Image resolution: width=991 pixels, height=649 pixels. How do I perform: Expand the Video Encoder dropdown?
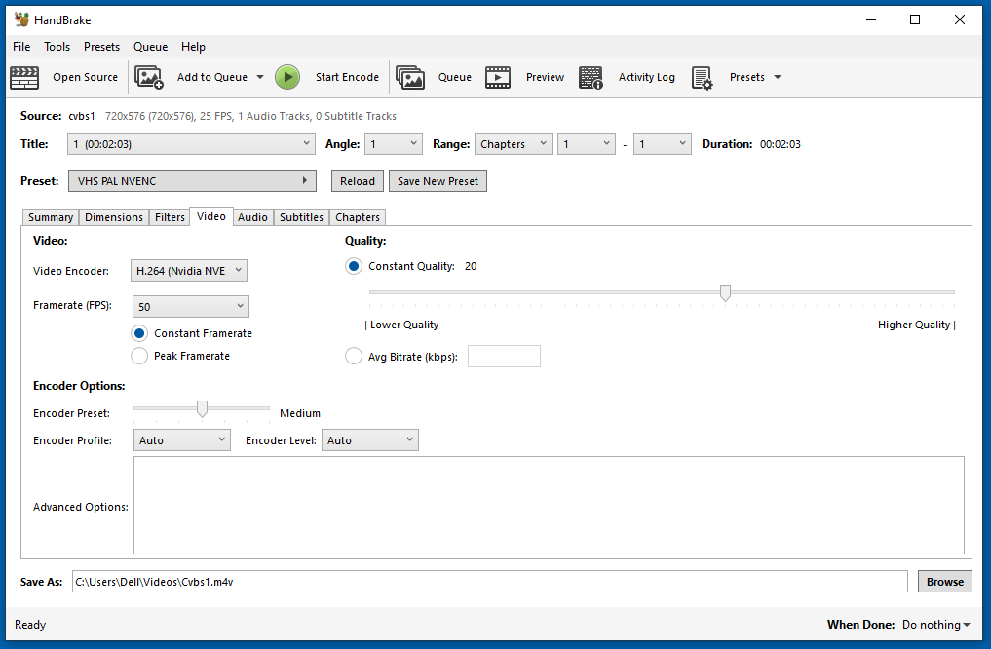[x=189, y=271]
